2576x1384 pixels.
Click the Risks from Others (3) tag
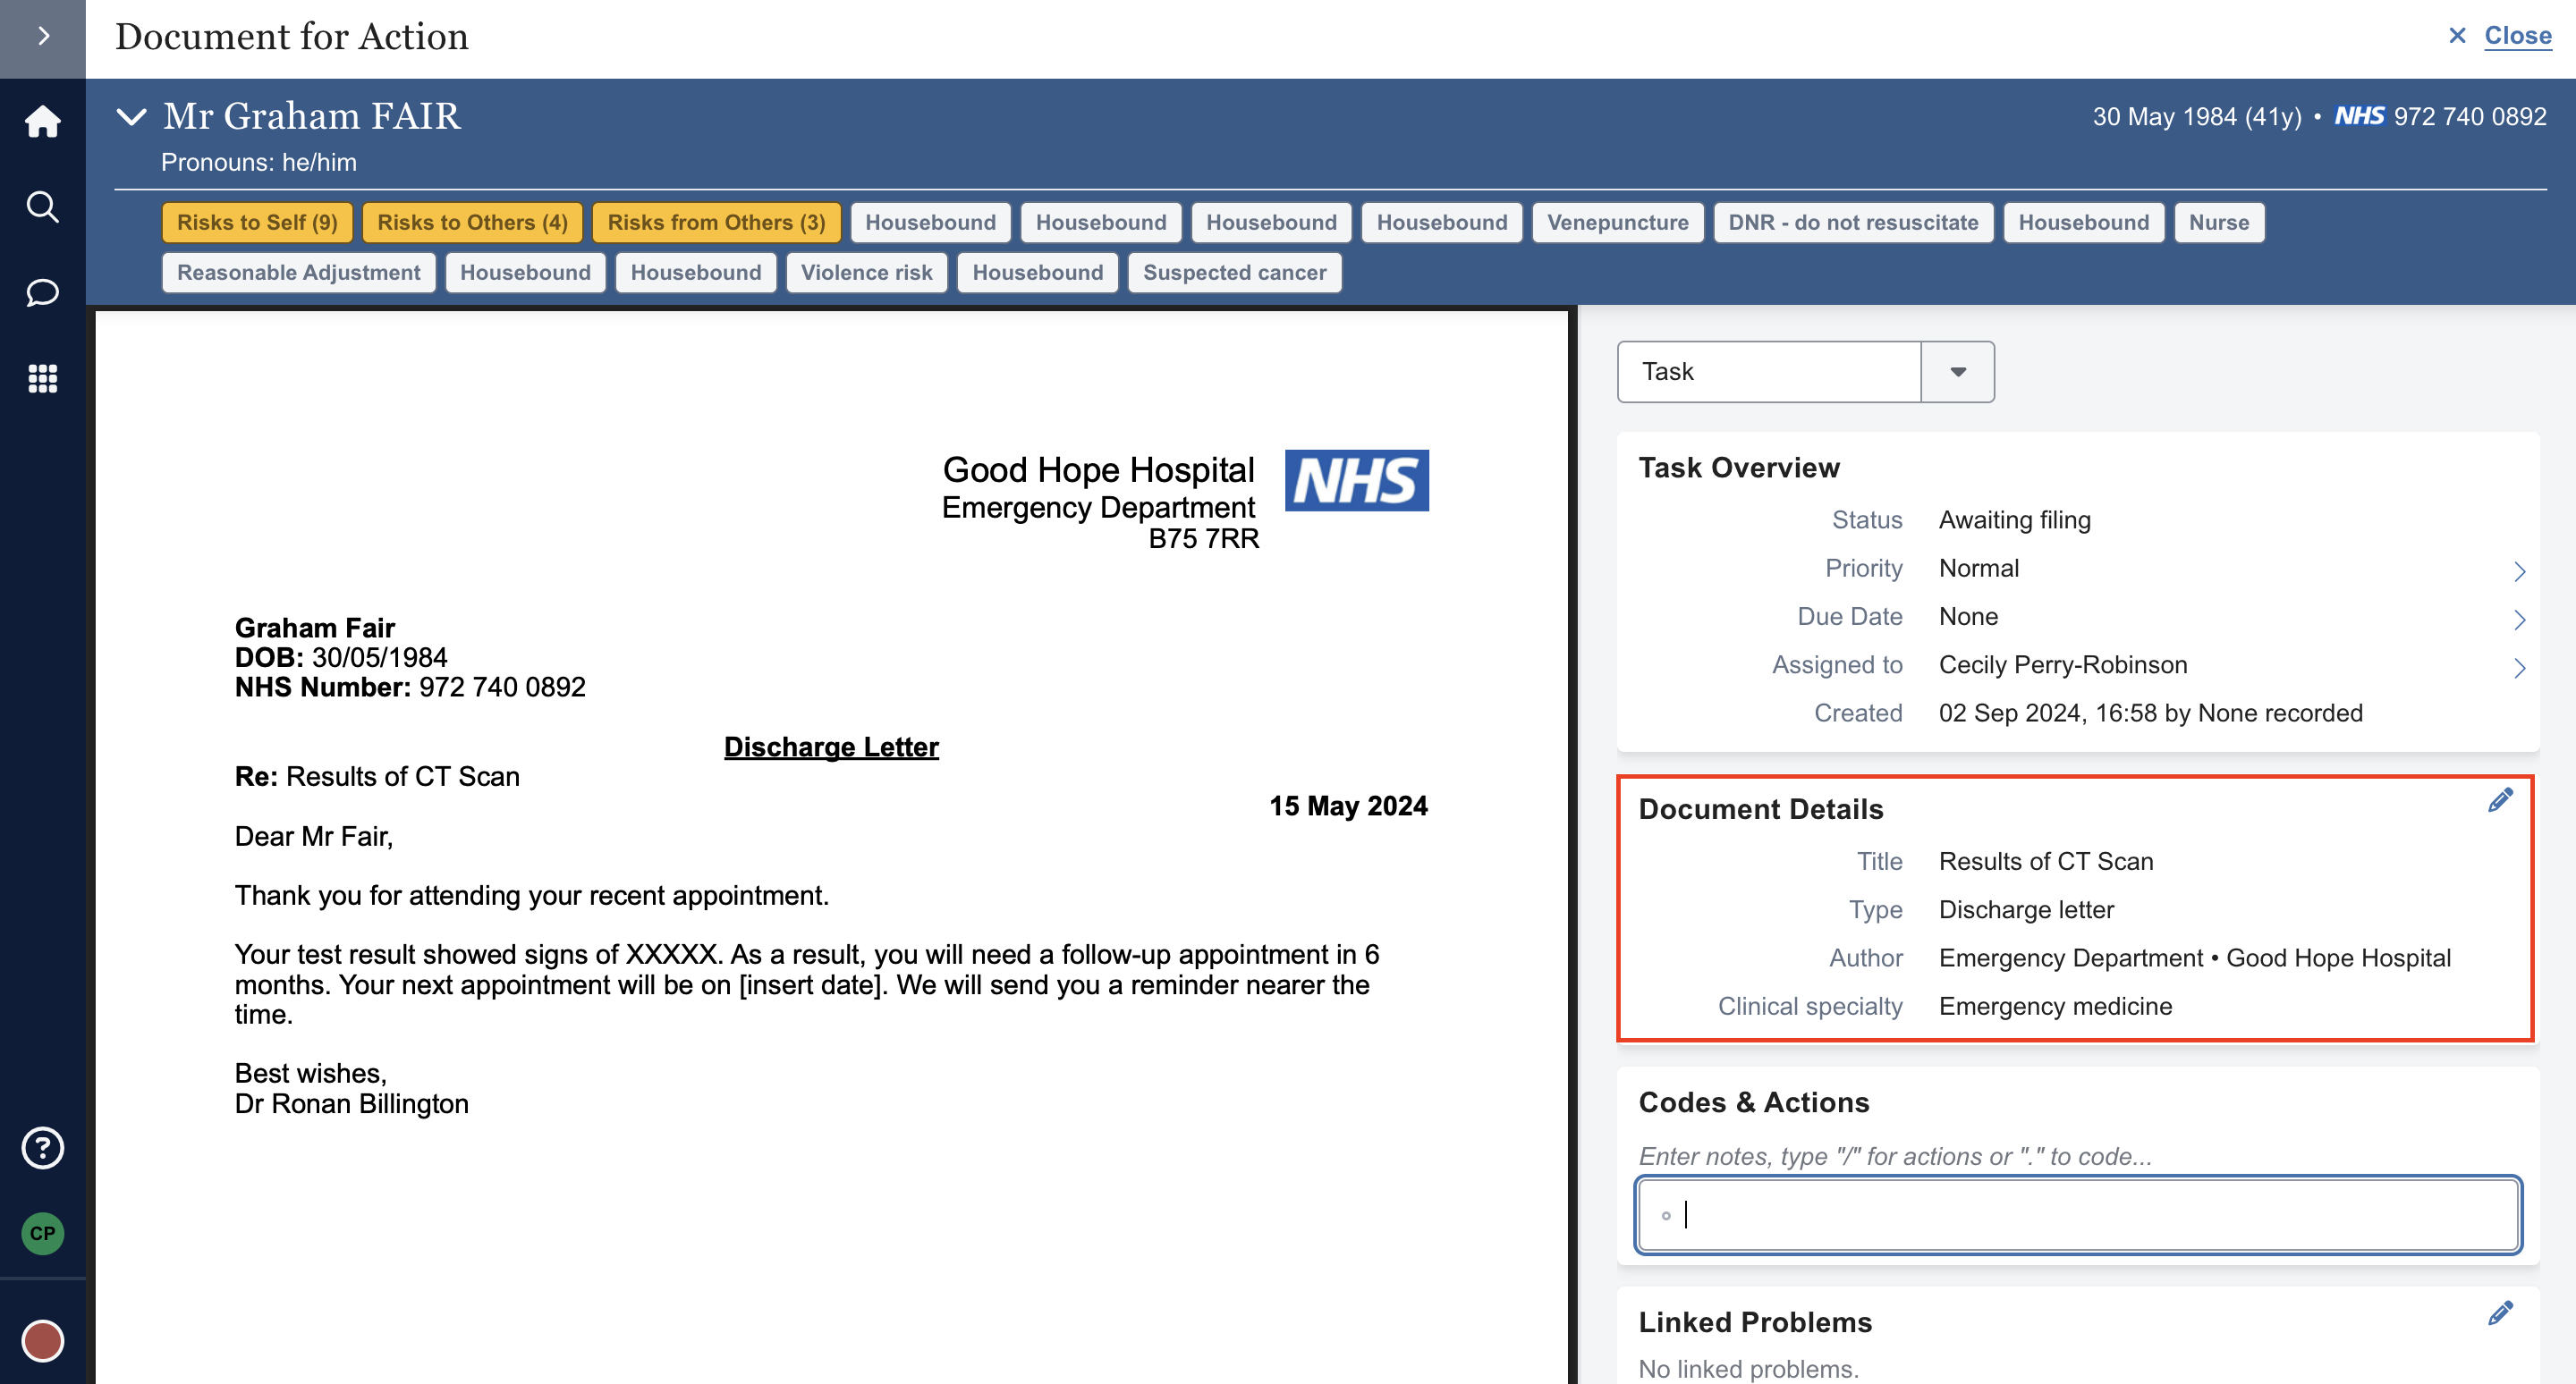tap(716, 223)
